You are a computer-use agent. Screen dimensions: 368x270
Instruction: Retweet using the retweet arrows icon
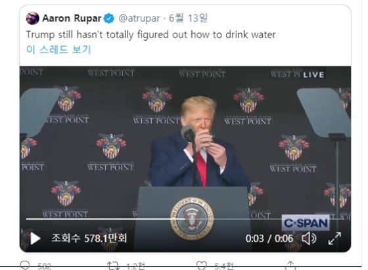pos(113,266)
